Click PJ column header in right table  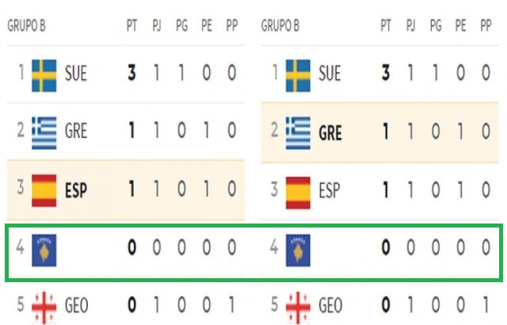point(410,25)
